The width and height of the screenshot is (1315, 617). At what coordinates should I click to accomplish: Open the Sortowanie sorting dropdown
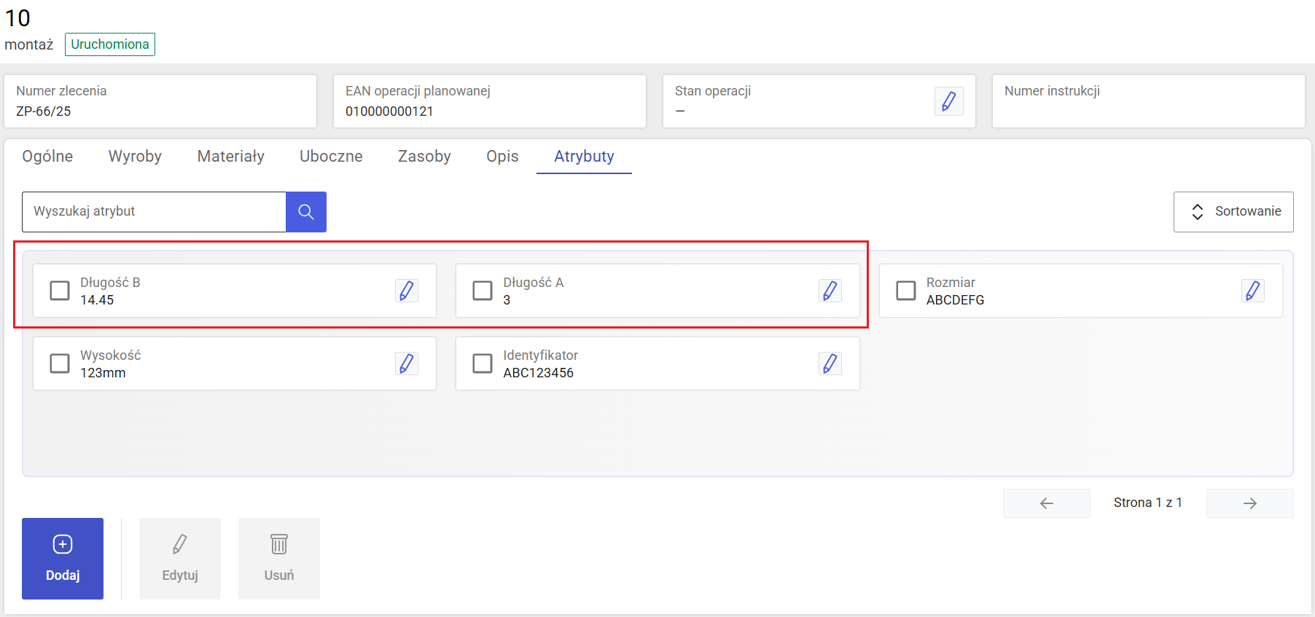tap(1233, 212)
